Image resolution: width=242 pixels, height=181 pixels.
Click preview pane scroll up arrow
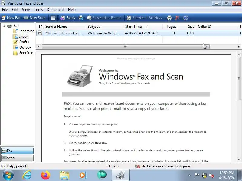[239, 54]
